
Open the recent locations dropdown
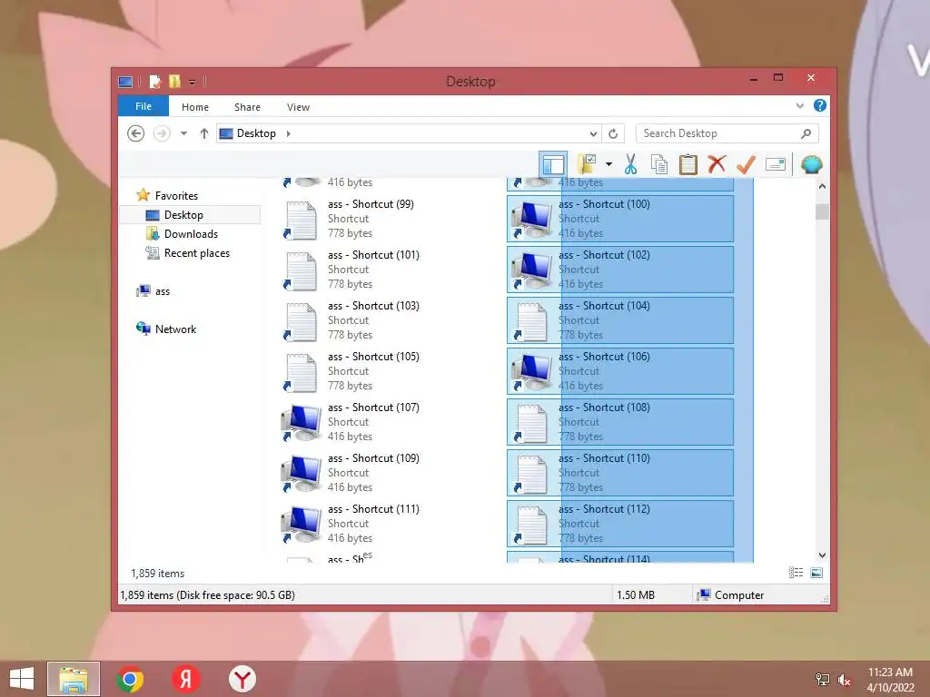pyautogui.click(x=183, y=133)
